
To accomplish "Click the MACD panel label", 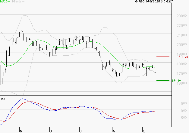I will pyautogui.click(x=5, y=99).
